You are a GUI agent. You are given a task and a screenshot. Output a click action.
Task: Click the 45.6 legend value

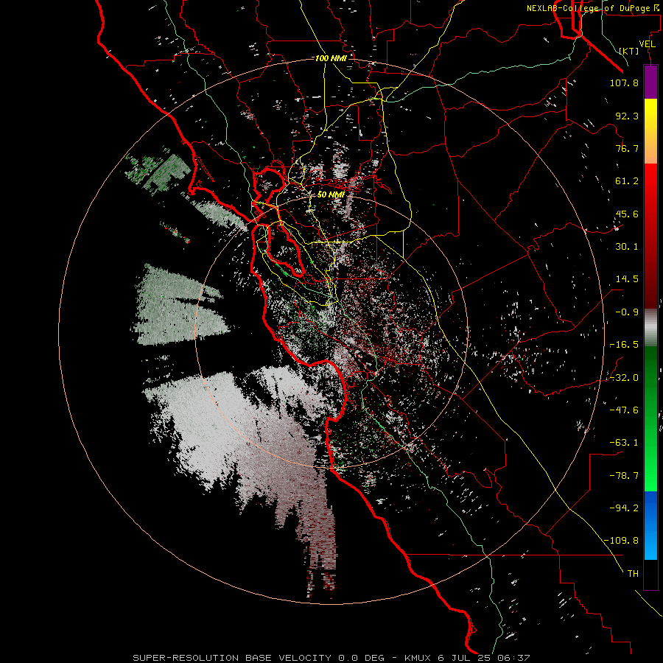(627, 214)
